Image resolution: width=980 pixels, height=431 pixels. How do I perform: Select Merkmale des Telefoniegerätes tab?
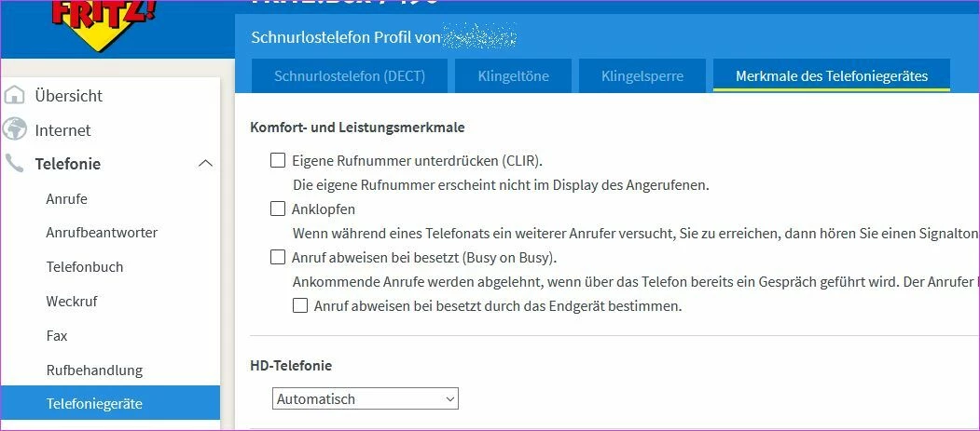pyautogui.click(x=831, y=76)
